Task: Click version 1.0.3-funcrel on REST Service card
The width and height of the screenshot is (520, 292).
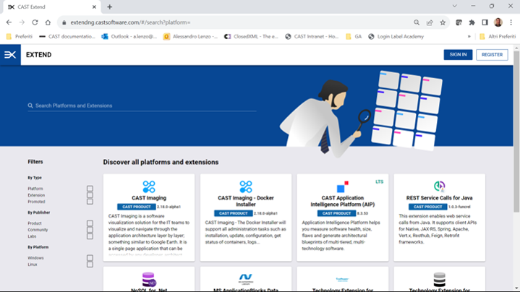Action: coord(459,207)
